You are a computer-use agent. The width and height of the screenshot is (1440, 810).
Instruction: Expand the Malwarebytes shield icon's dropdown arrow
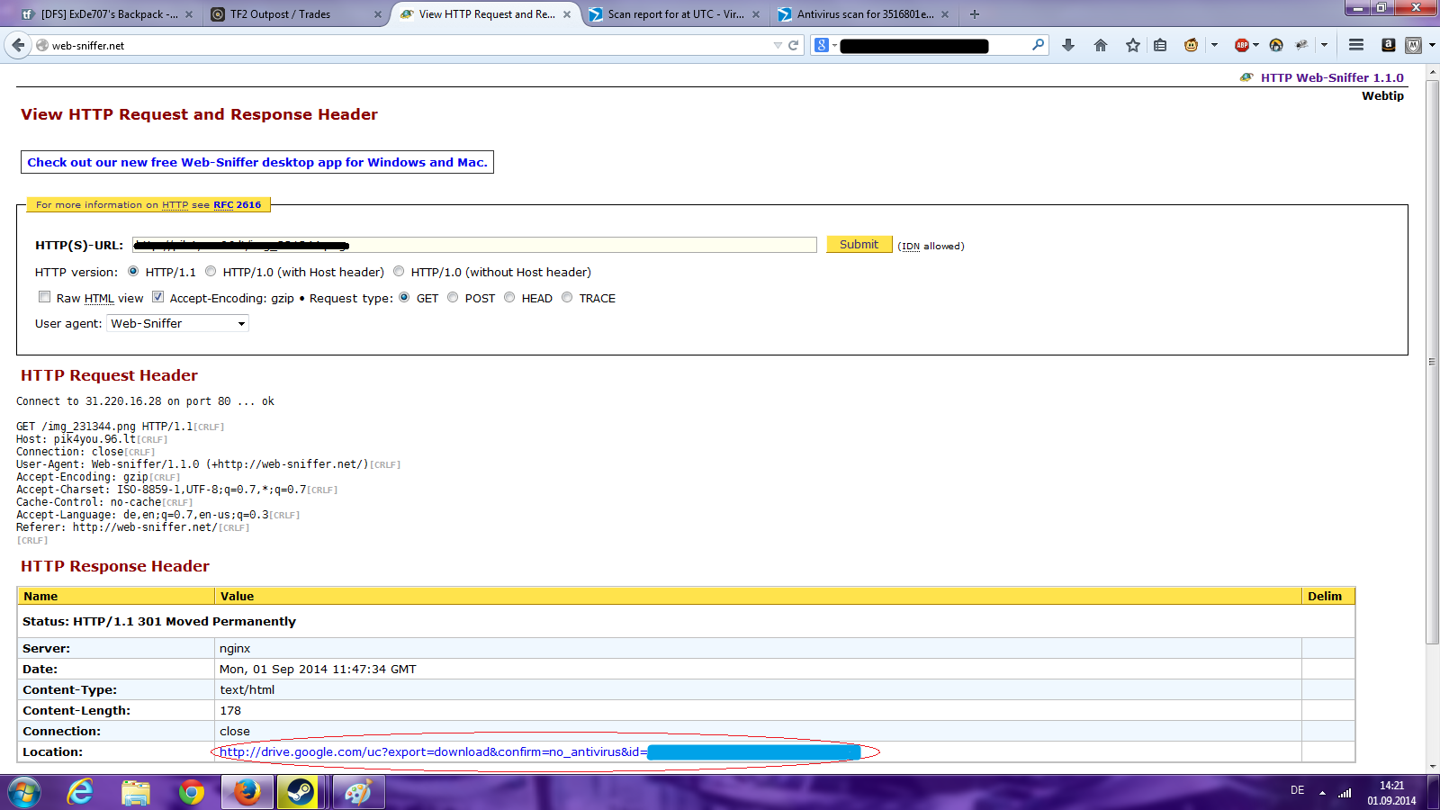1432,45
